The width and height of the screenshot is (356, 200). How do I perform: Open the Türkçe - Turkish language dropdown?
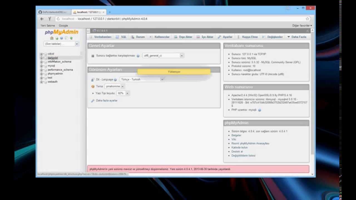pyautogui.click(x=142, y=79)
